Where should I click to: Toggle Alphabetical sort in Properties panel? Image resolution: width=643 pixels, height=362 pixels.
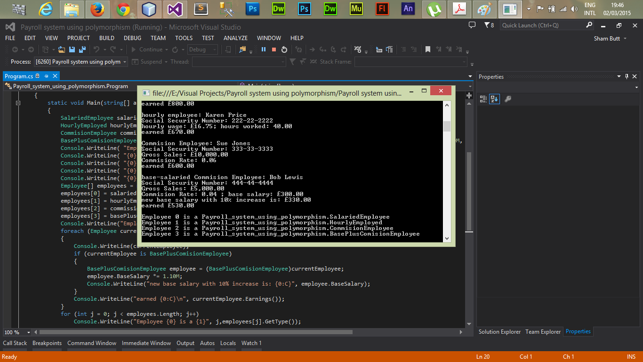(494, 99)
